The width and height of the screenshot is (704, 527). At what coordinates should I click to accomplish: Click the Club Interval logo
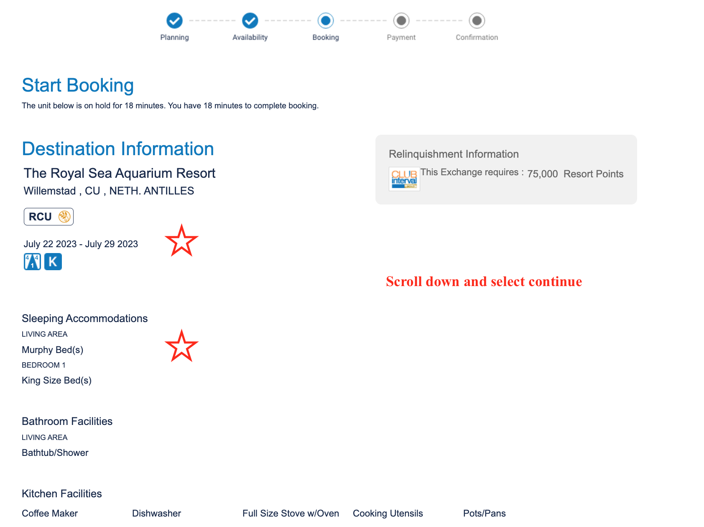tap(404, 179)
